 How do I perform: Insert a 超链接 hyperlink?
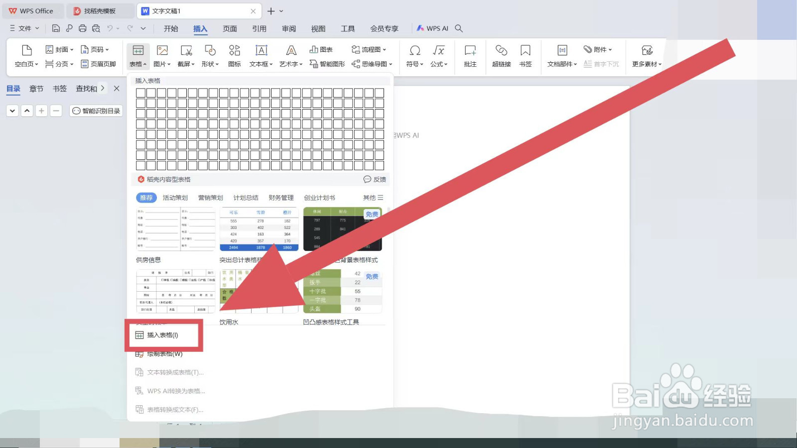[500, 56]
